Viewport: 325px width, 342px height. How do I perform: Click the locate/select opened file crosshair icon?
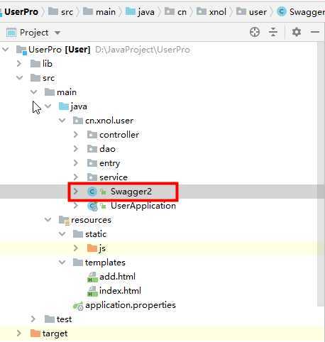[x=255, y=32]
